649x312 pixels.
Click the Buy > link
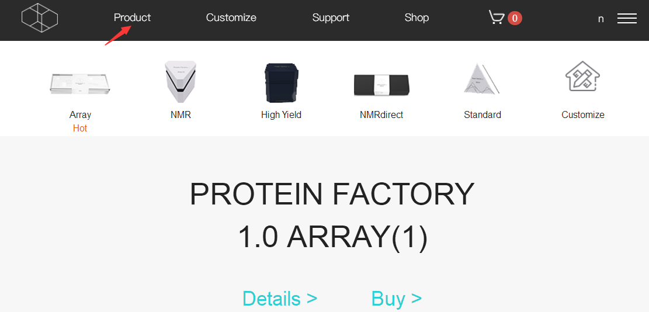coord(397,299)
